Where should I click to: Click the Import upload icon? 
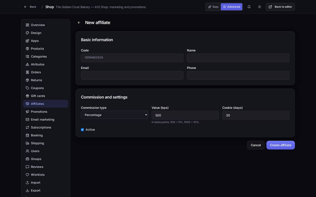[x=27, y=183]
